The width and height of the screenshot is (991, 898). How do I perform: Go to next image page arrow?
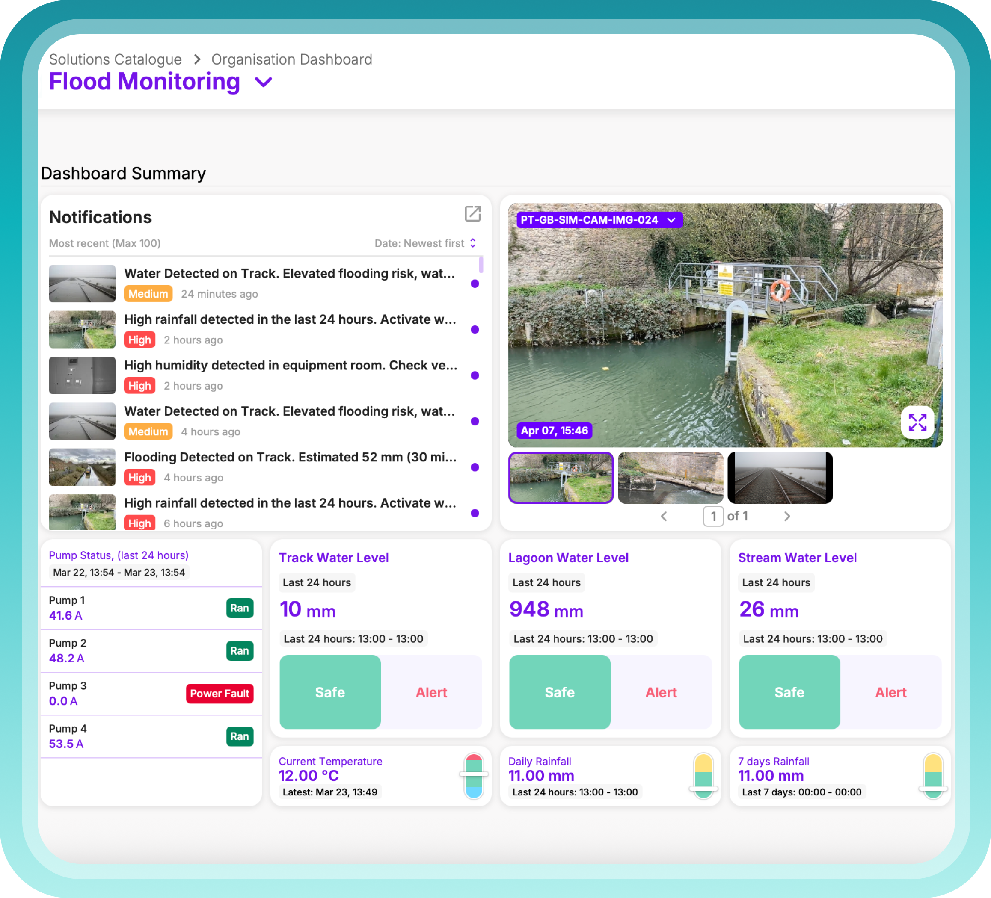point(786,516)
